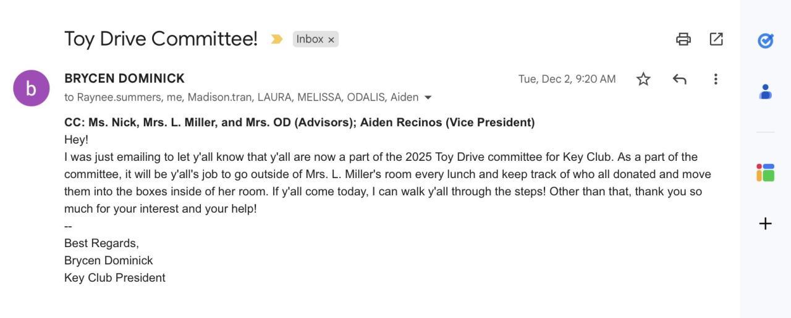Viewport: 791px width, 318px height.
Task: Click sender name BRYCEN DOMINICK
Action: (x=124, y=78)
